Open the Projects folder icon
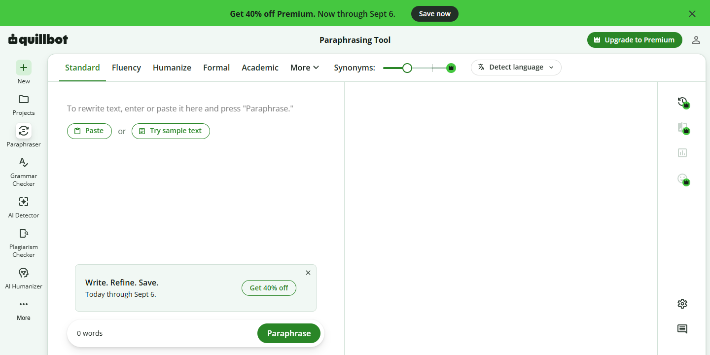The image size is (710, 355). click(24, 99)
